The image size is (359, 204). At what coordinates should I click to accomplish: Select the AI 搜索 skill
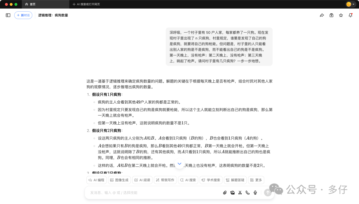point(188,180)
